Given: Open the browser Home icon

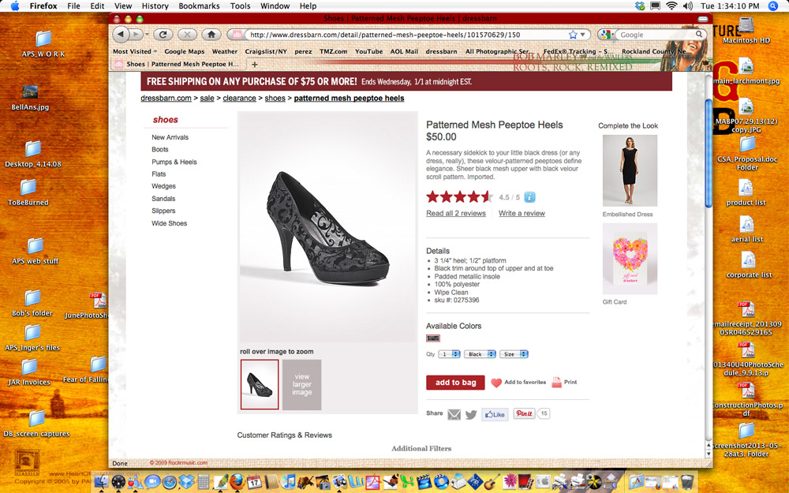Looking at the screenshot, I should click(211, 34).
